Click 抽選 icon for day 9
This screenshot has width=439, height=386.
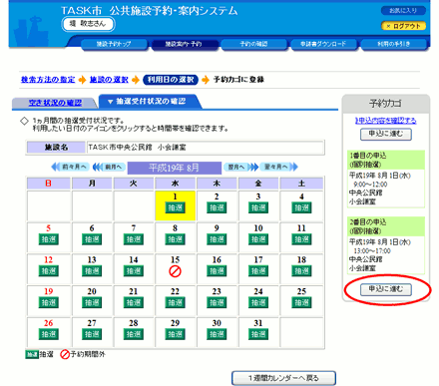pyautogui.click(x=217, y=239)
